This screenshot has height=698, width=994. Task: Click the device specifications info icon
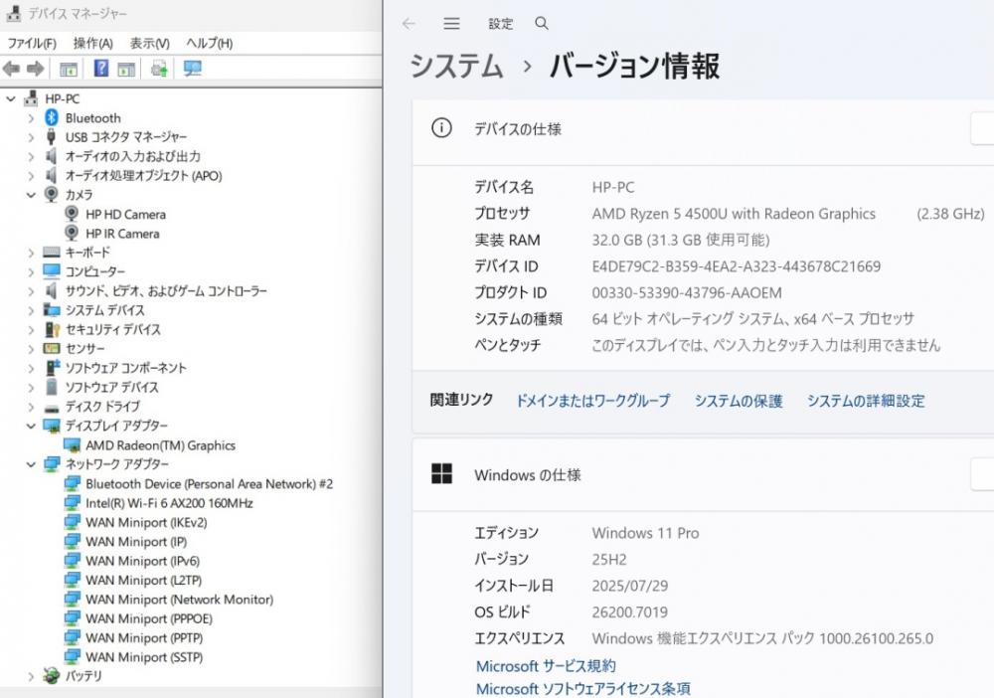tap(442, 128)
